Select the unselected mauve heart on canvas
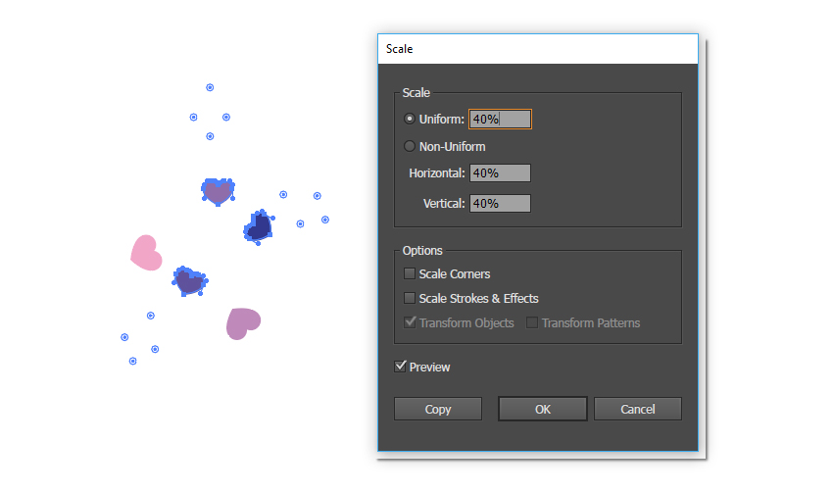Screen dimensions: 833x491 coord(243,323)
